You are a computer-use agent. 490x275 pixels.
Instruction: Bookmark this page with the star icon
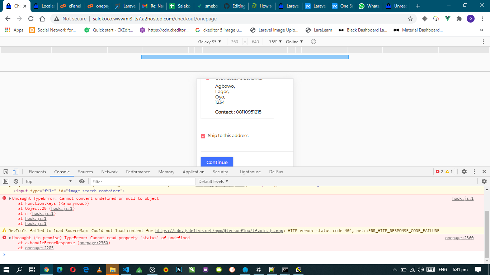410,19
